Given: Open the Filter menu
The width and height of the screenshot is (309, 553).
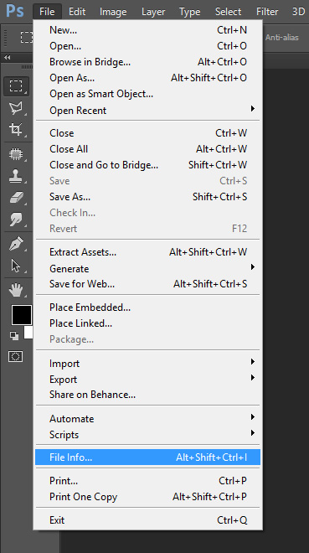Looking at the screenshot, I should click(267, 12).
